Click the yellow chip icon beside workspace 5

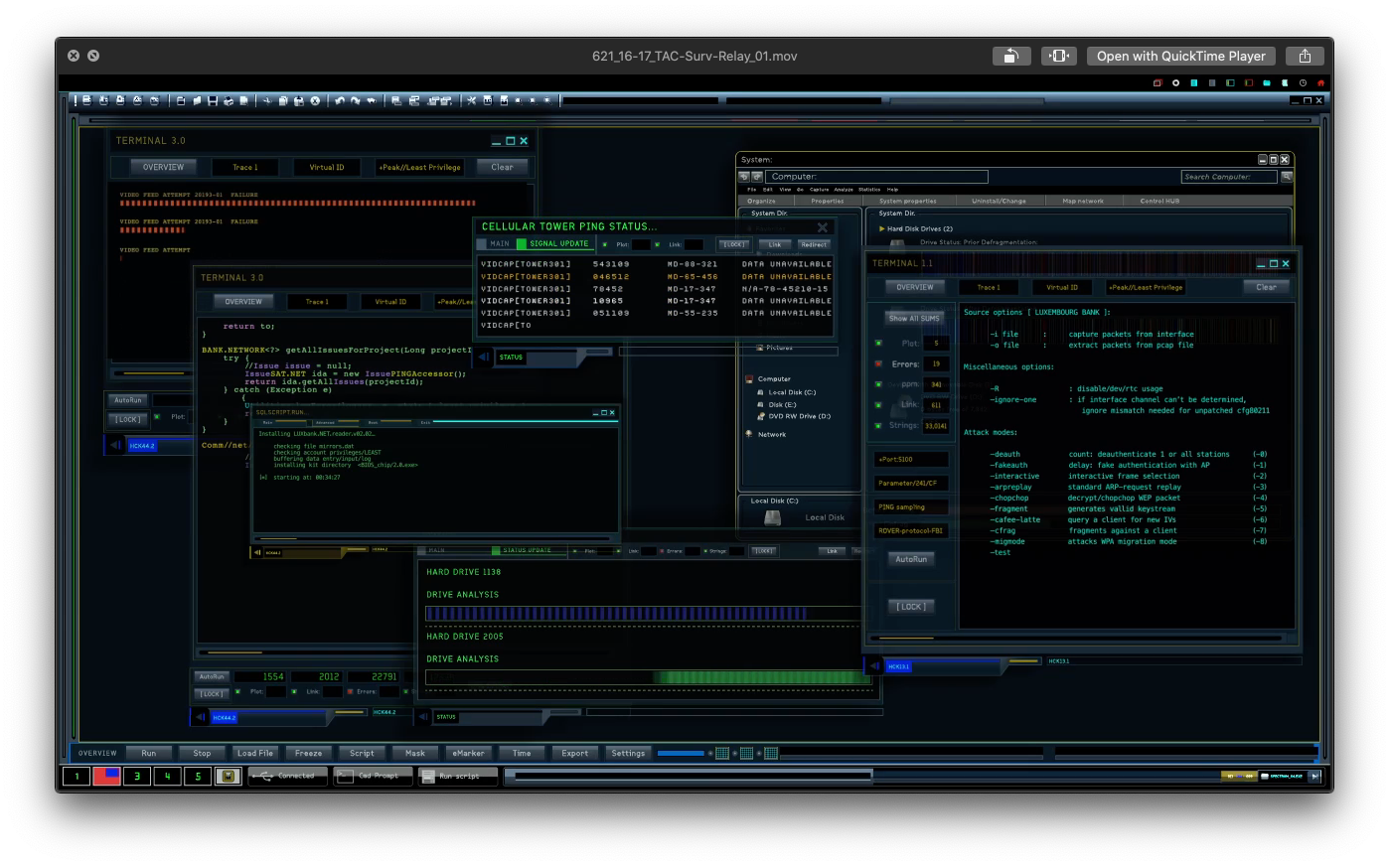(x=229, y=776)
